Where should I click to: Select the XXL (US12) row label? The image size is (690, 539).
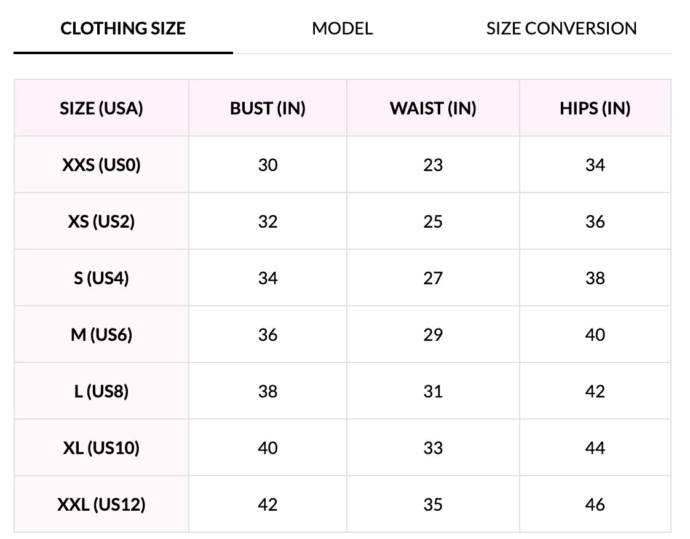coord(101,505)
